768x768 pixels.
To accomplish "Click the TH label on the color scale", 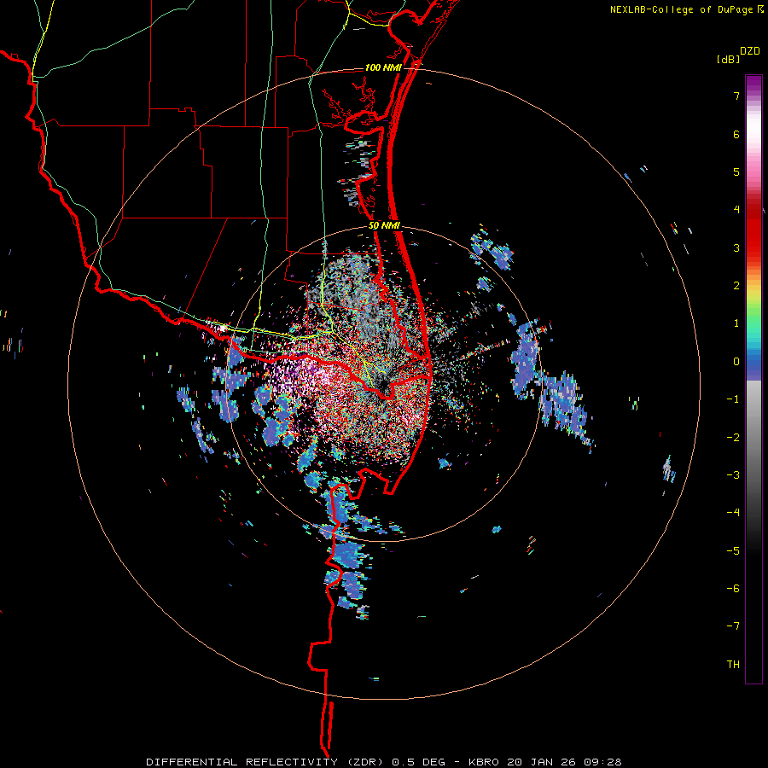I will pyautogui.click(x=733, y=664).
